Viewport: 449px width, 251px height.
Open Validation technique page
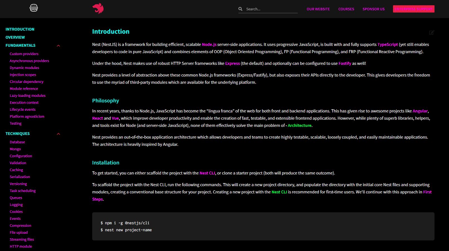18,163
